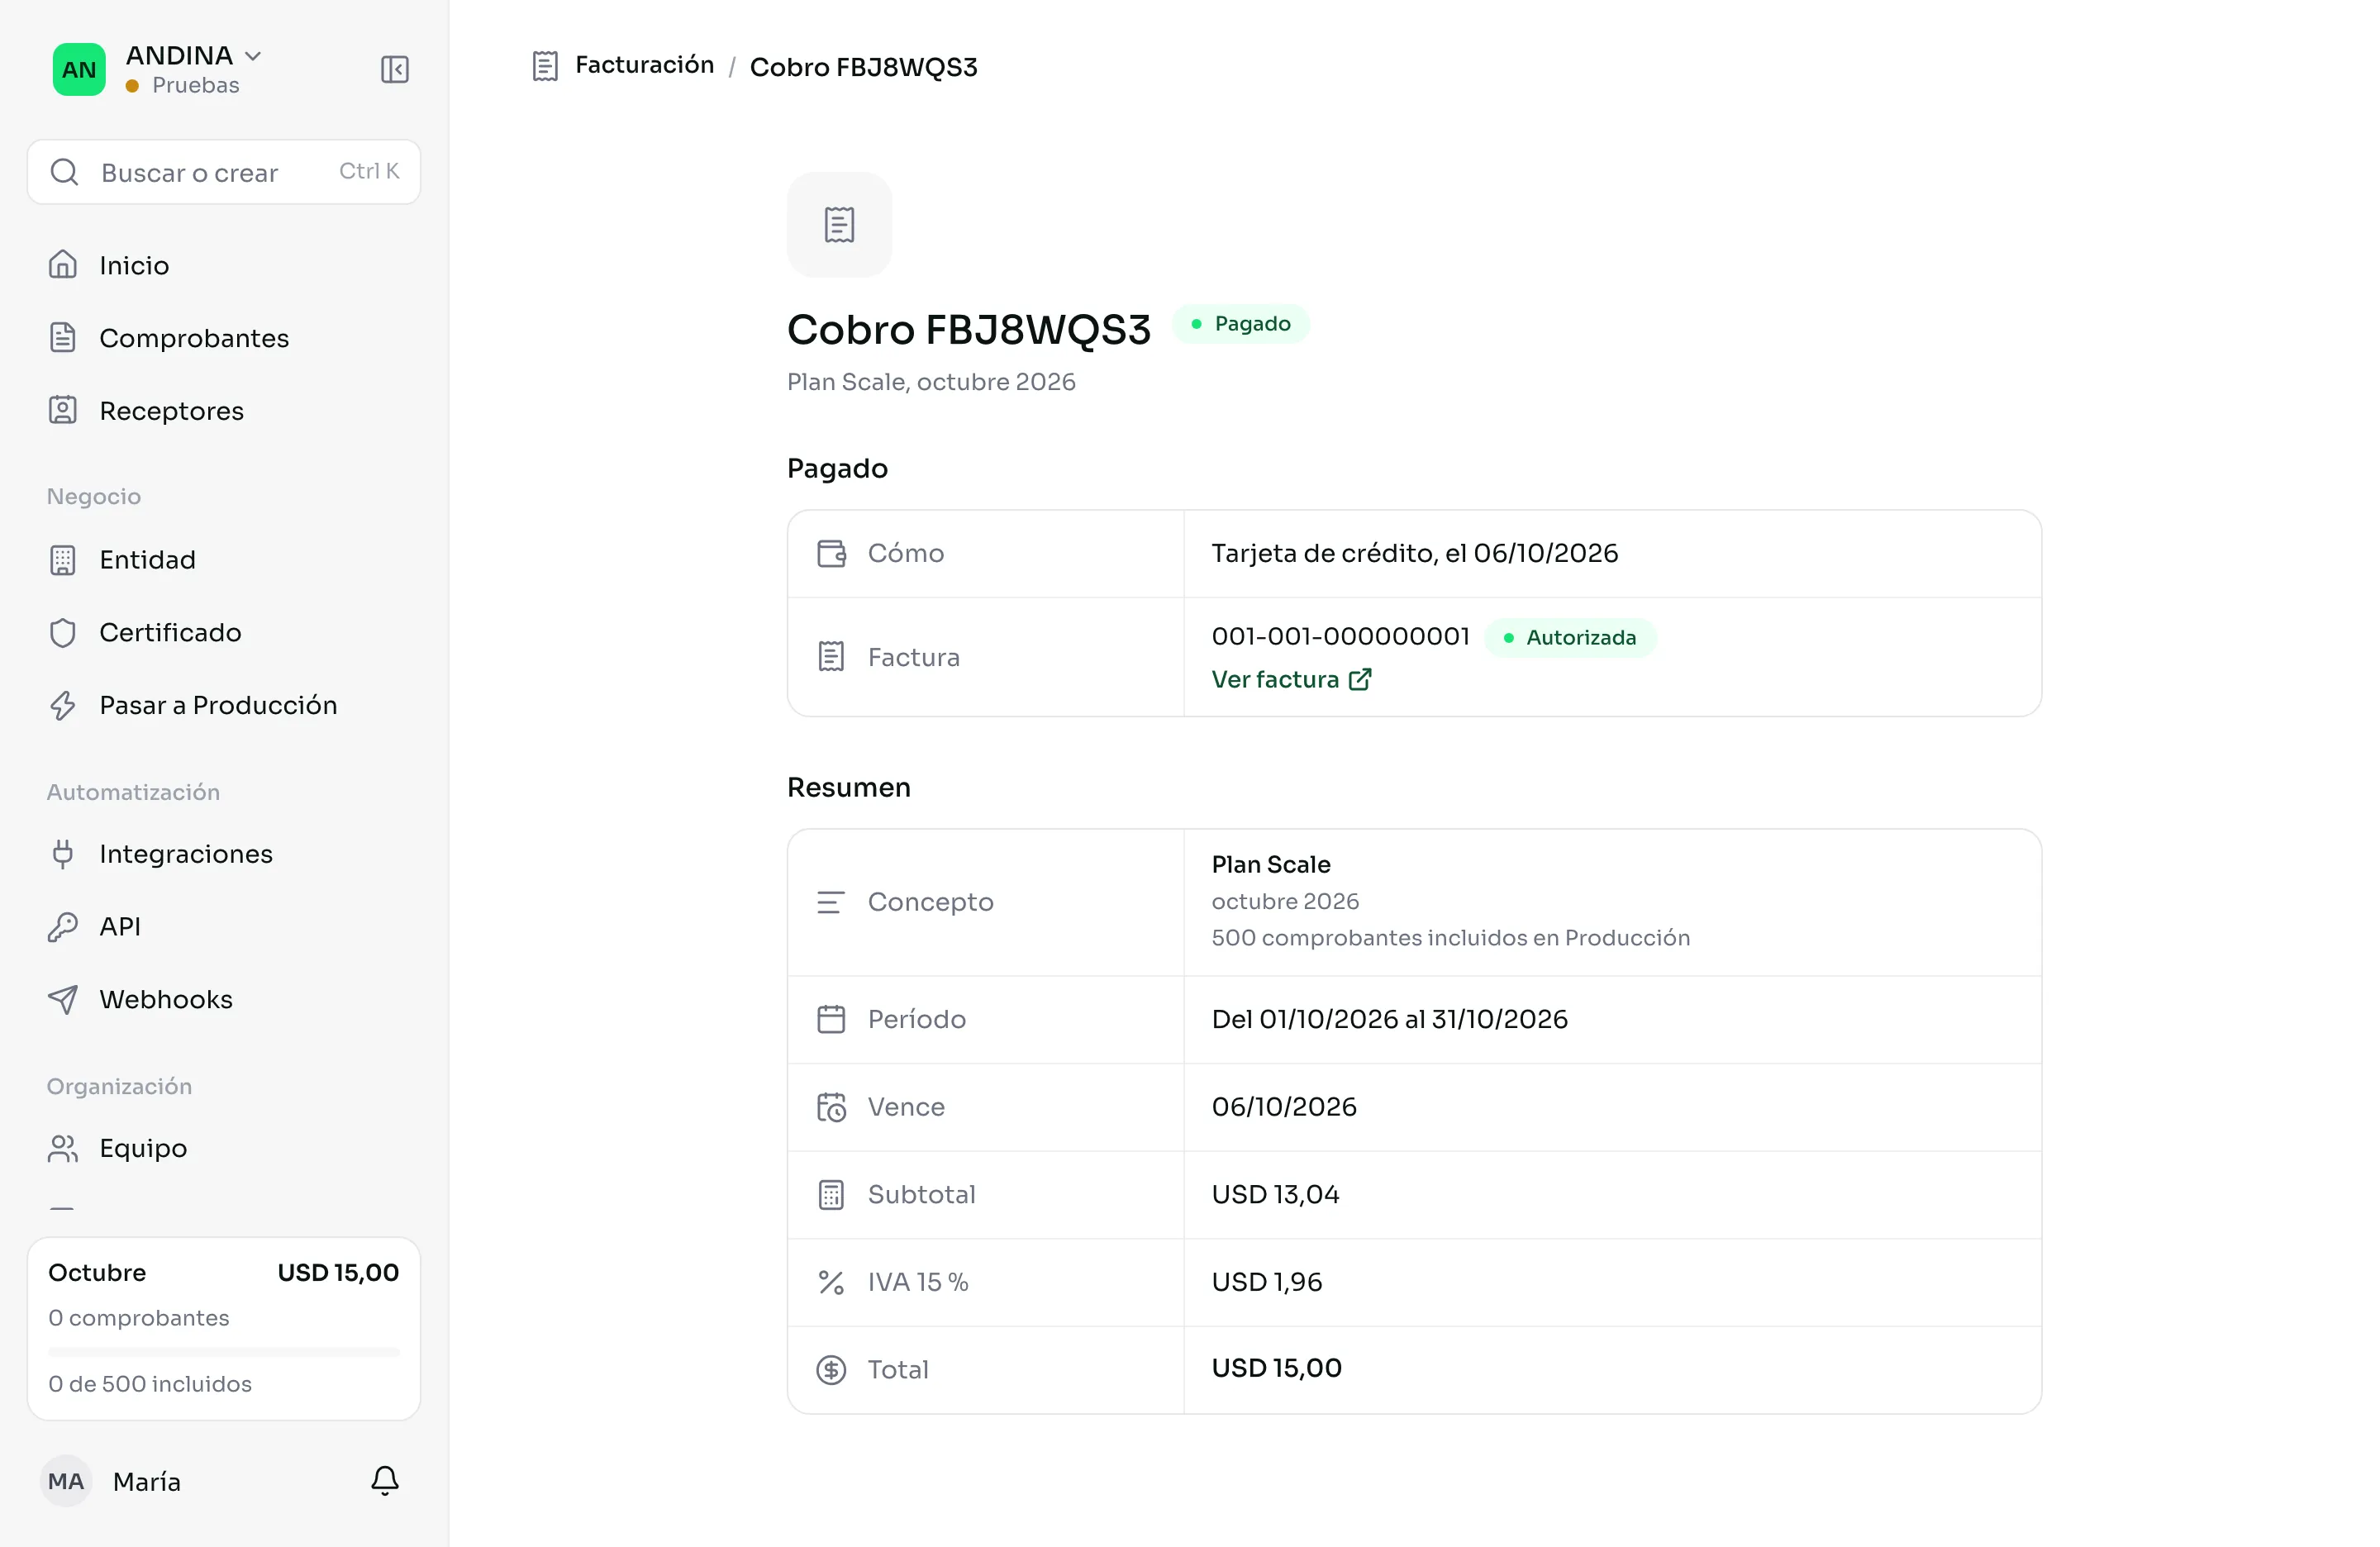Open Webhooks in the sidebar
Image resolution: width=2380 pixels, height=1547 pixels.
coord(224,999)
